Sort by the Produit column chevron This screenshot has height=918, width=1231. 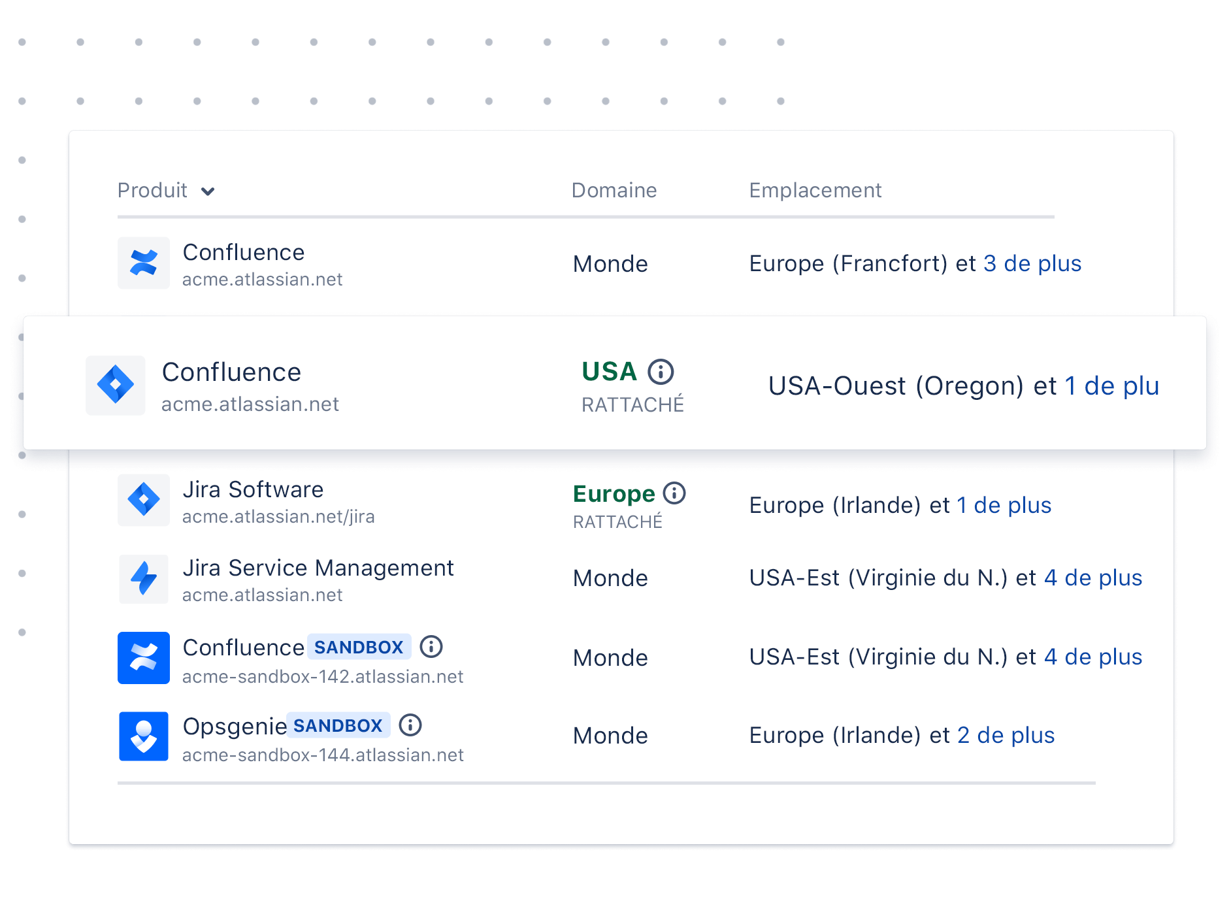208,191
